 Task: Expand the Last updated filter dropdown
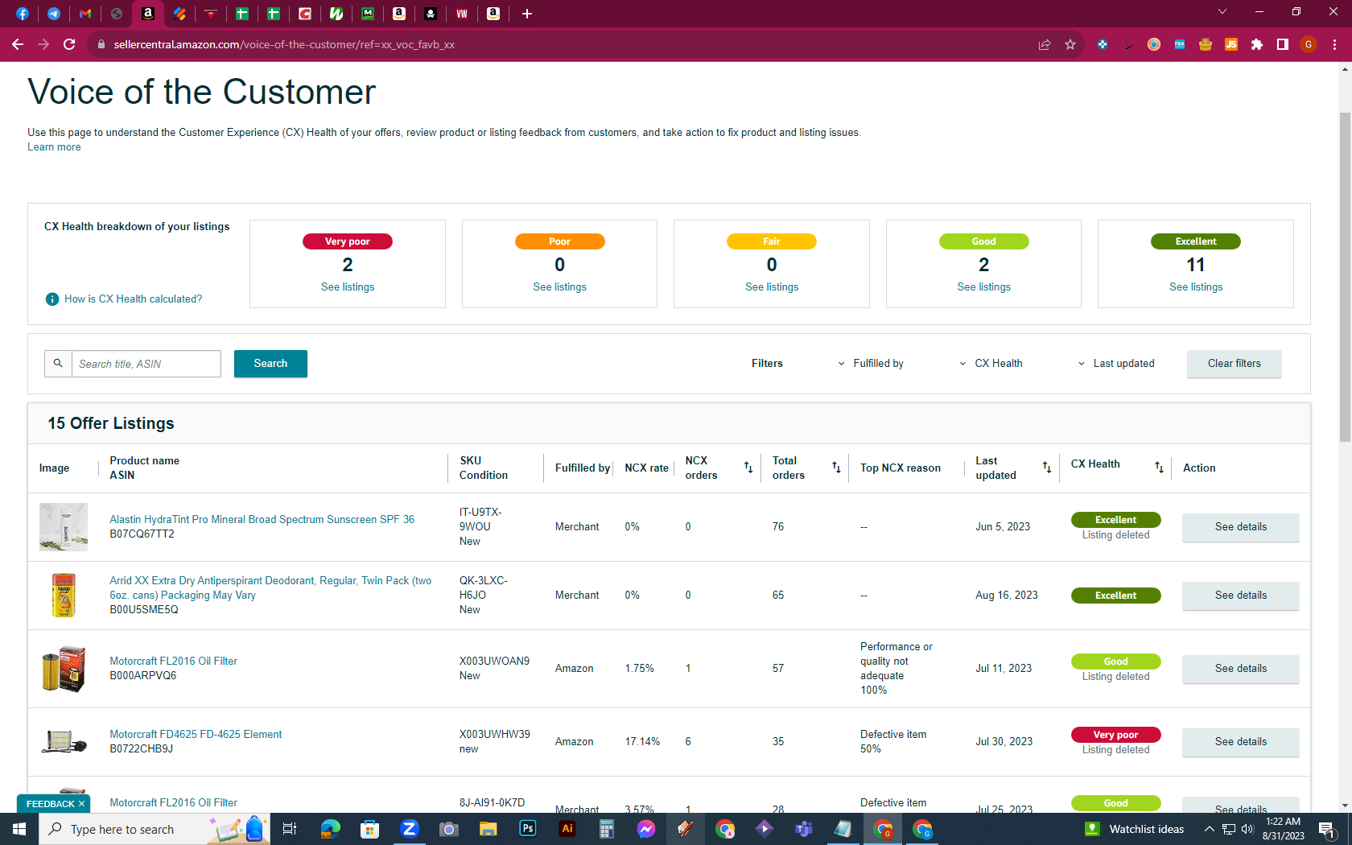pyautogui.click(x=1116, y=364)
